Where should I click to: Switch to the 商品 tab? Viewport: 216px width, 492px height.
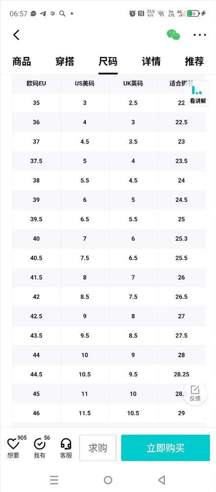click(x=22, y=61)
